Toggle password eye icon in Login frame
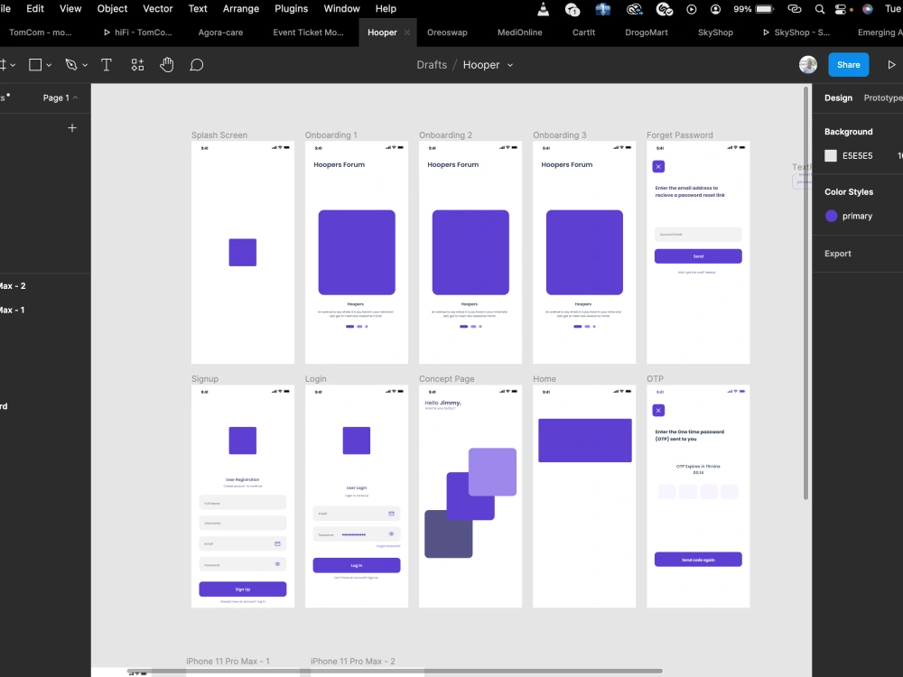Screen dimensions: 903x677 (391, 534)
